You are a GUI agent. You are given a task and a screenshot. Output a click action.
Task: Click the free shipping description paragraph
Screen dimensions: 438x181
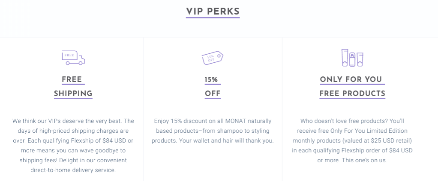point(73,146)
